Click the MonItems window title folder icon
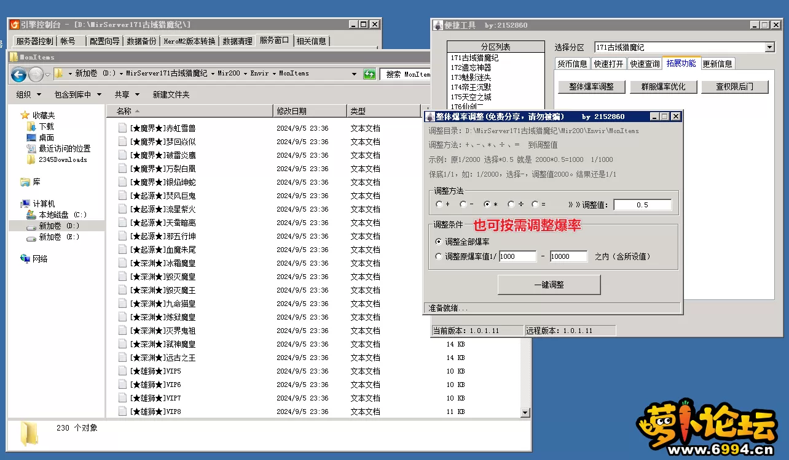The height and width of the screenshot is (460, 789). point(14,56)
